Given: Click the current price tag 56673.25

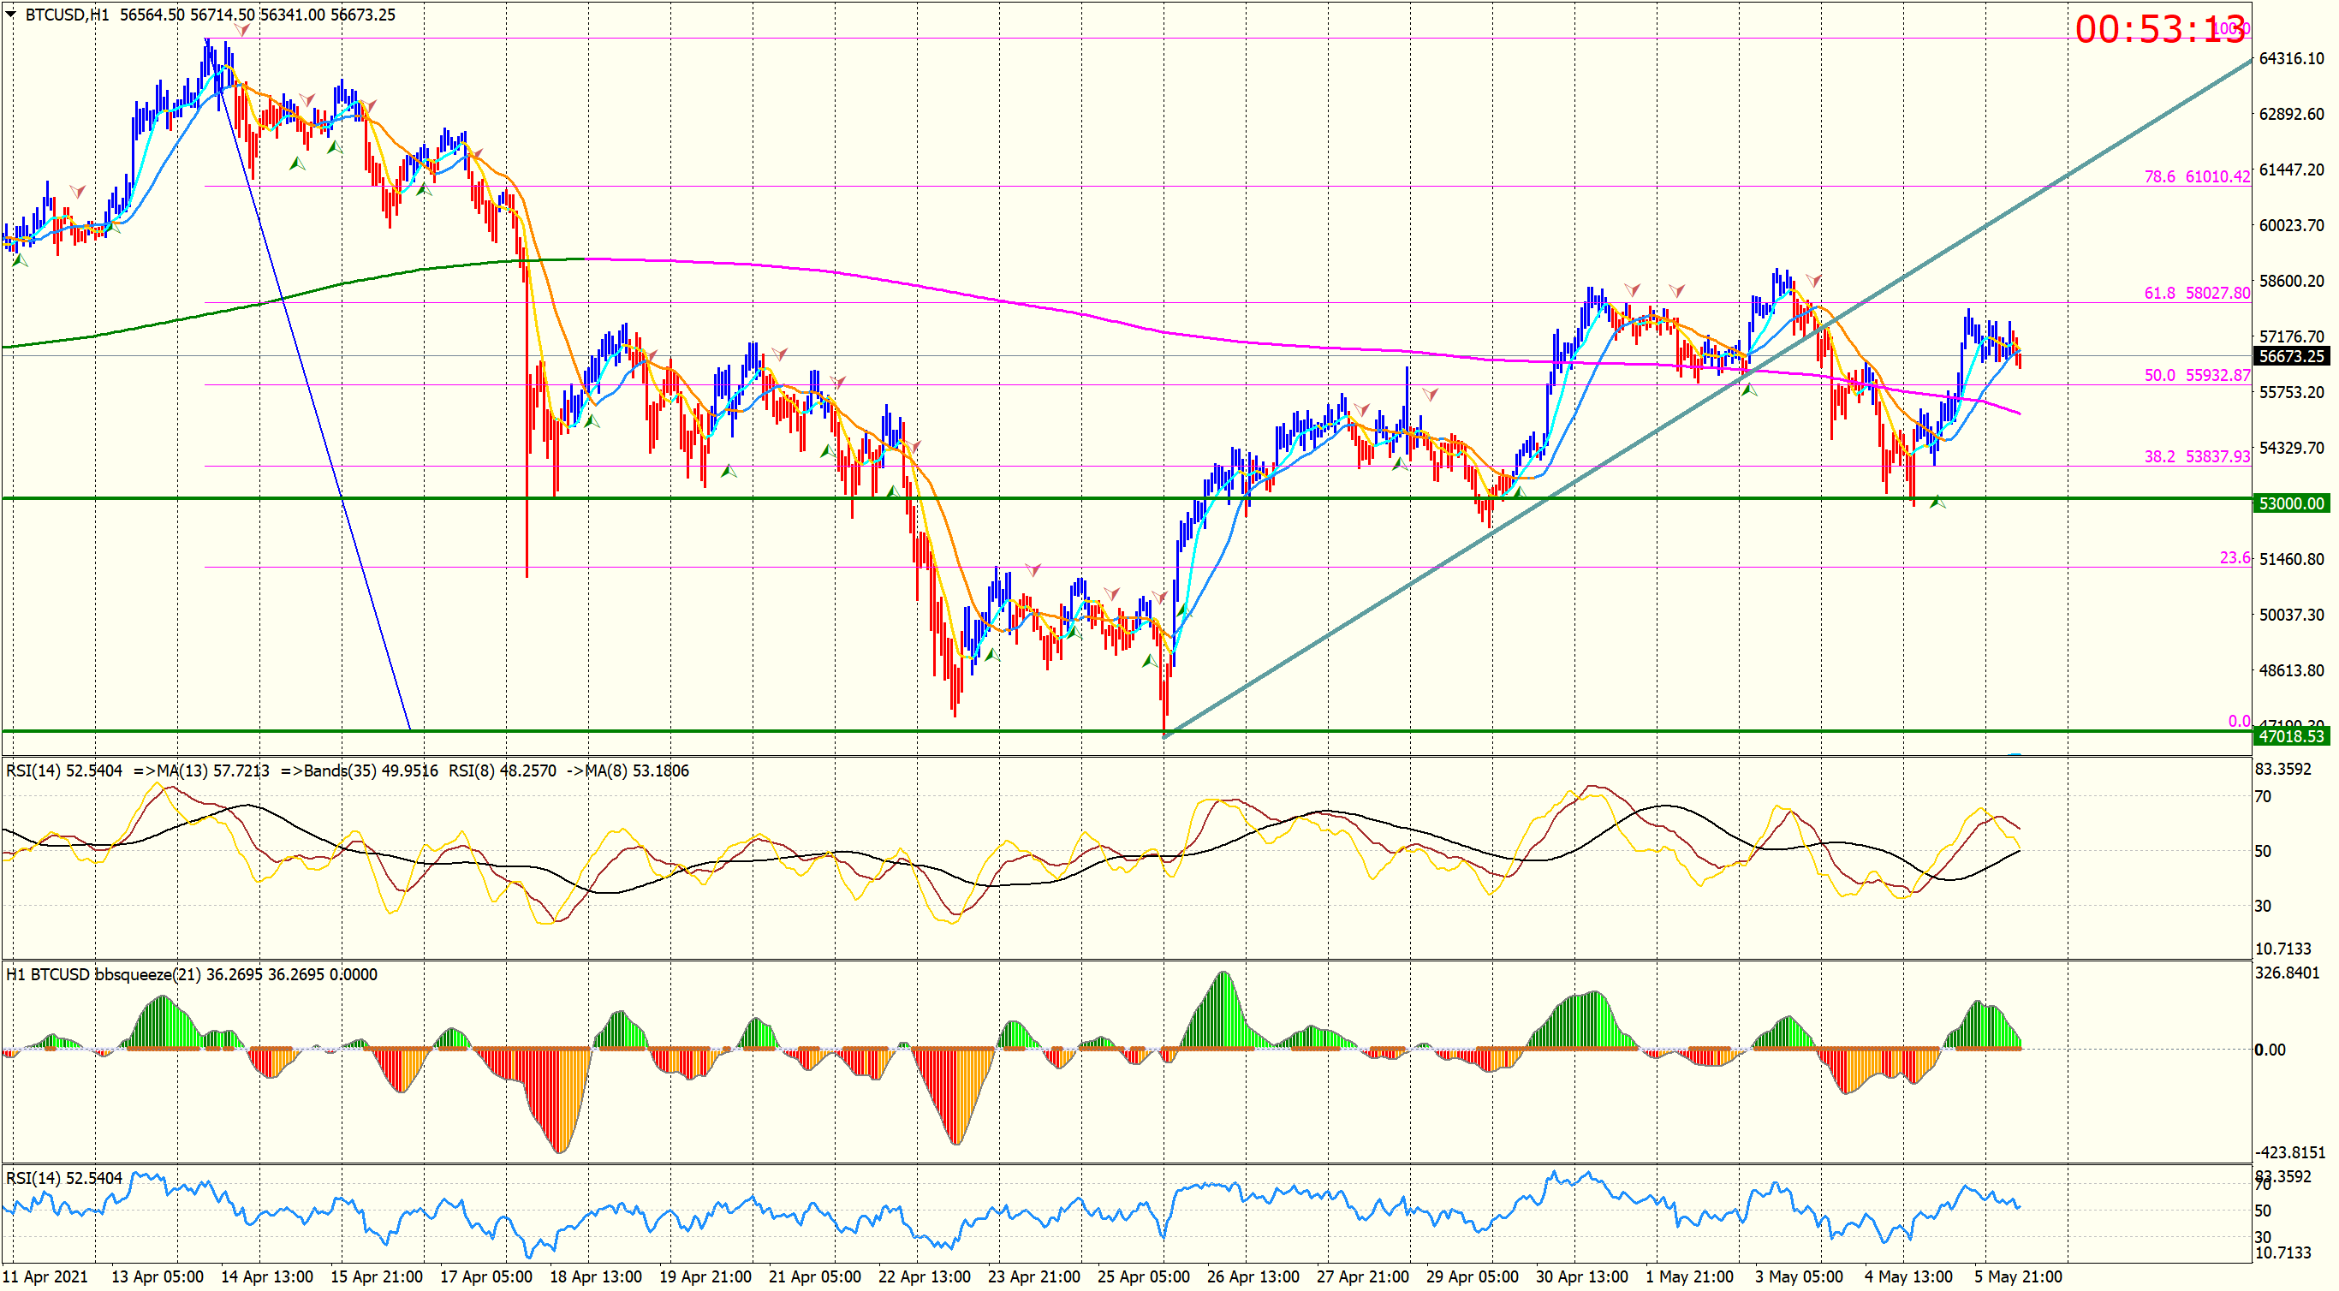Looking at the screenshot, I should tap(2291, 357).
